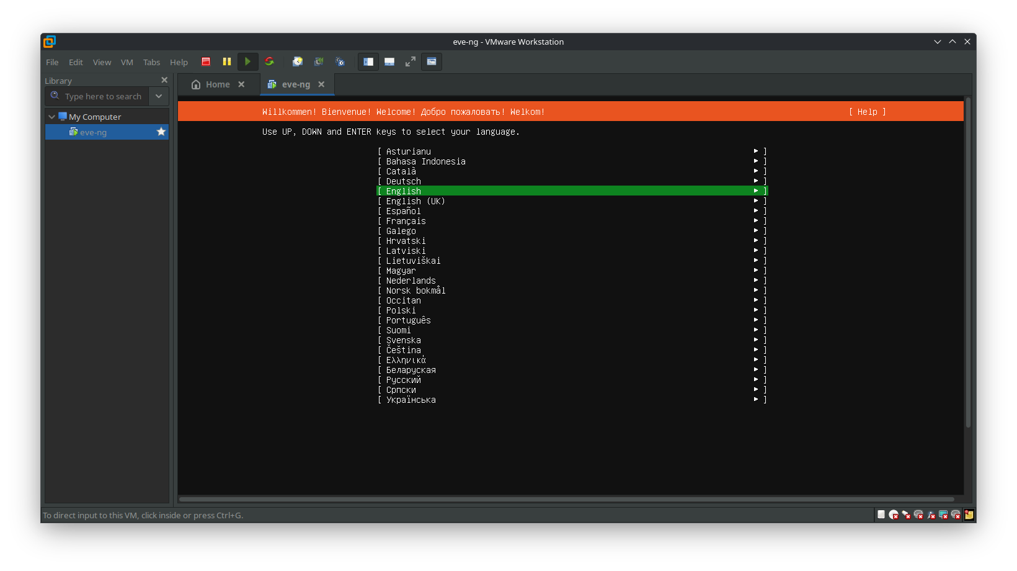This screenshot has width=1017, height=571.
Task: Select the Polski language row
Action: 572,310
